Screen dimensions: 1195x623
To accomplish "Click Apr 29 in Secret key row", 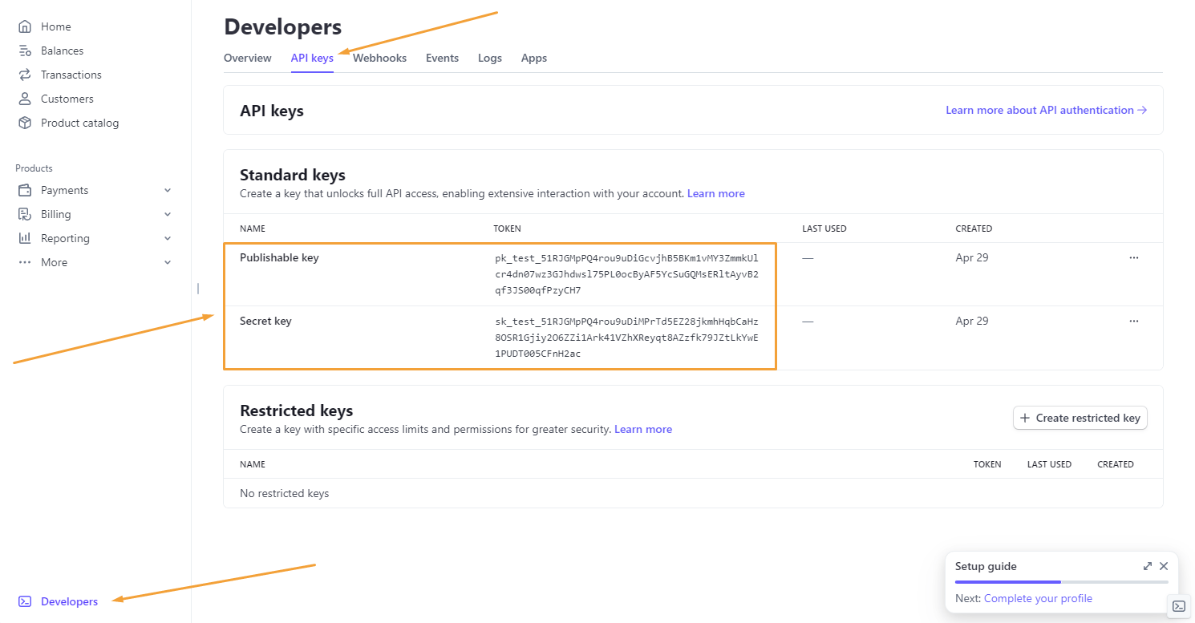I will (971, 321).
